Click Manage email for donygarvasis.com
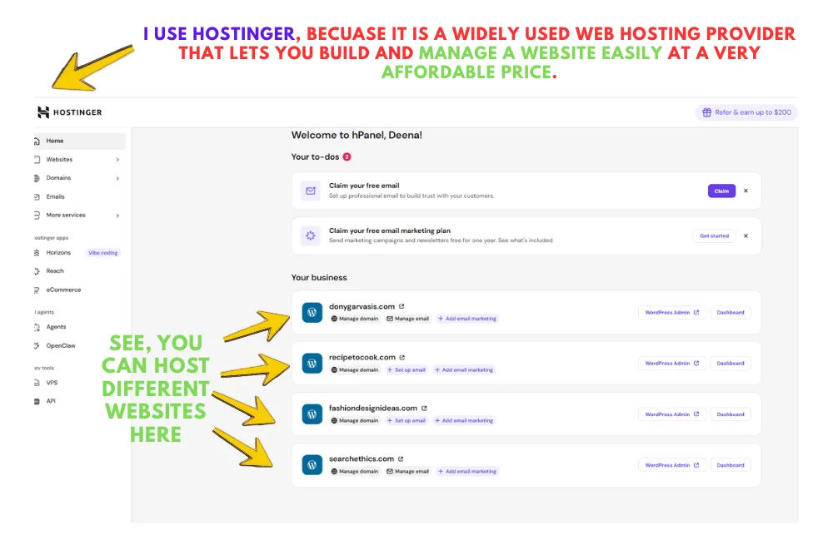Viewport: 833px width, 555px height. [x=407, y=319]
